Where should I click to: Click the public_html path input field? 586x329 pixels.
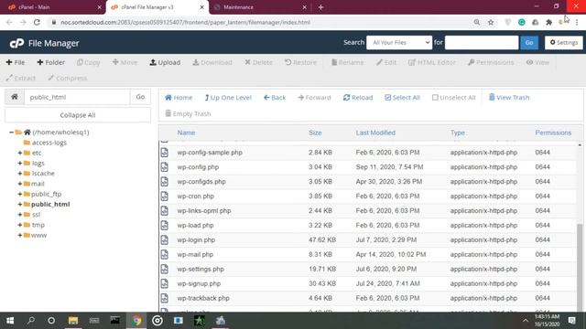tap(77, 97)
